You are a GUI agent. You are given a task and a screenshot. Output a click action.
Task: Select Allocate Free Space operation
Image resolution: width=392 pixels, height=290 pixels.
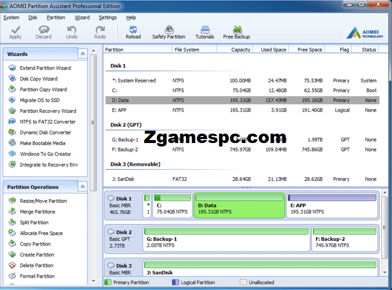tap(41, 233)
